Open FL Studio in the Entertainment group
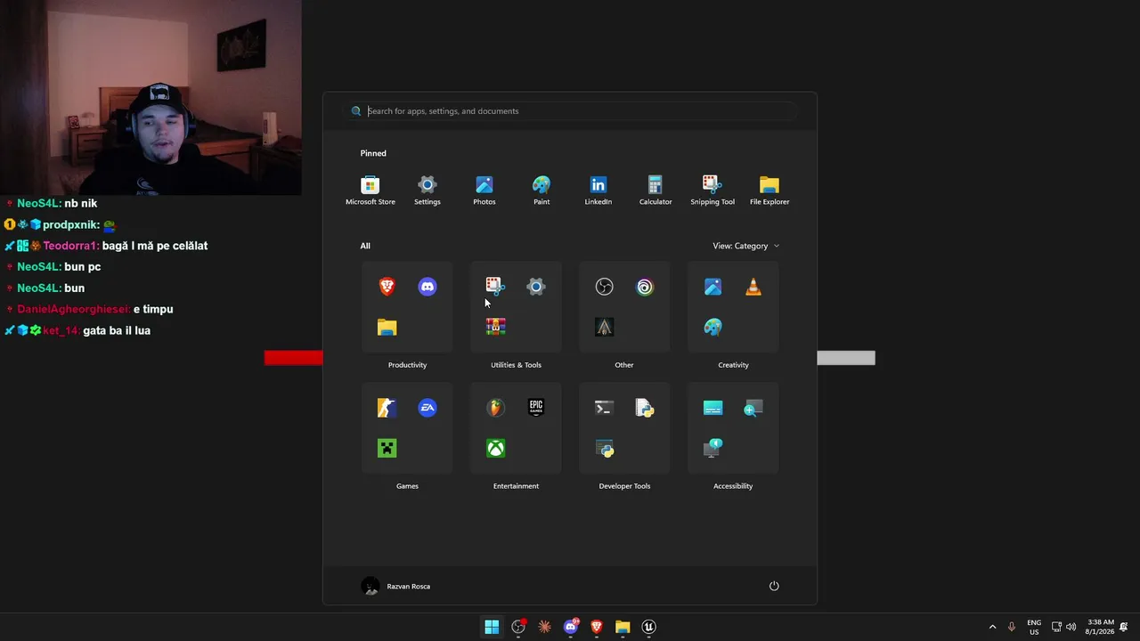Image resolution: width=1140 pixels, height=641 pixels. [x=496, y=408]
